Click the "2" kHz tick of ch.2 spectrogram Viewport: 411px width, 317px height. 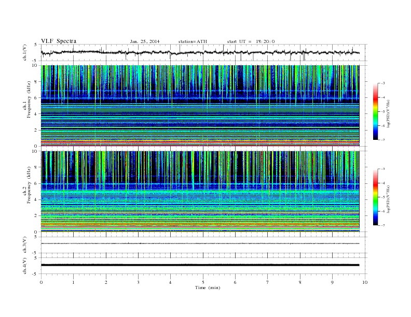click(x=36, y=216)
